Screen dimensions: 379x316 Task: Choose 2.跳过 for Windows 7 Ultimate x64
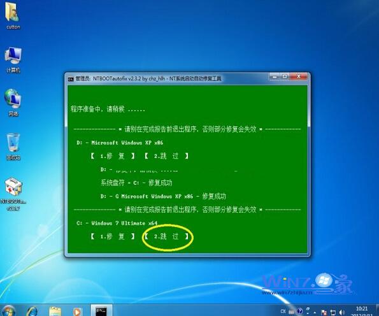[x=166, y=236]
